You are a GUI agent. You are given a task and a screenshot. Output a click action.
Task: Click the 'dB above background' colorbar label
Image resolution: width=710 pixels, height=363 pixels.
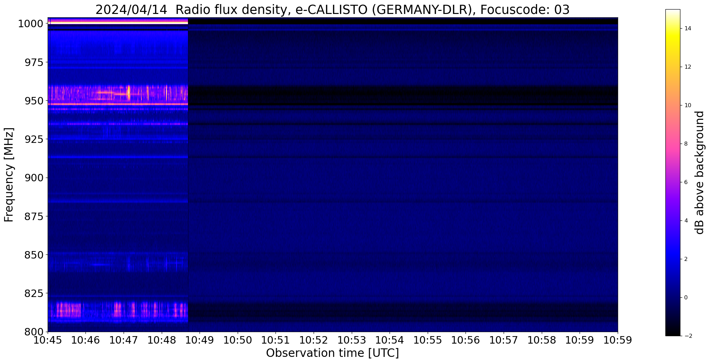click(x=699, y=172)
